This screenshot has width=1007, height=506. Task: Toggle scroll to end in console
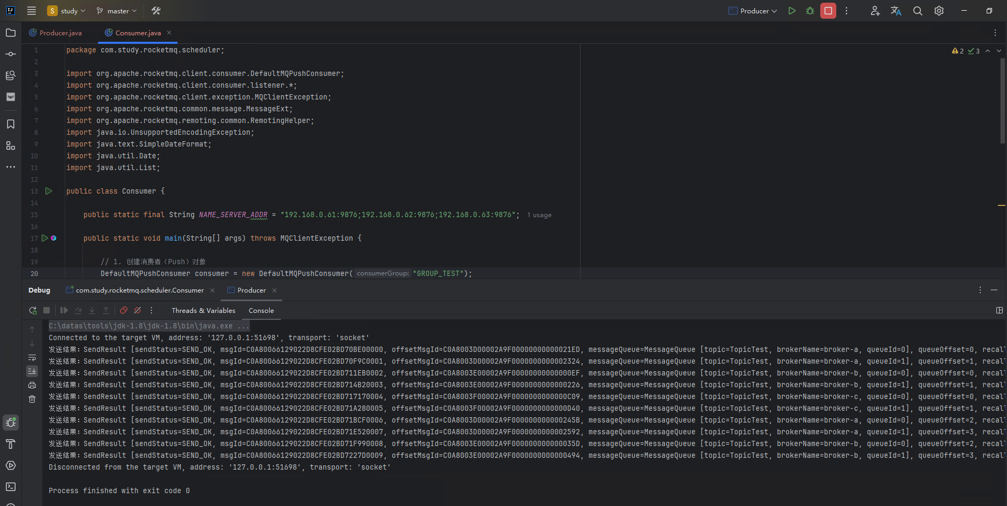click(x=32, y=371)
